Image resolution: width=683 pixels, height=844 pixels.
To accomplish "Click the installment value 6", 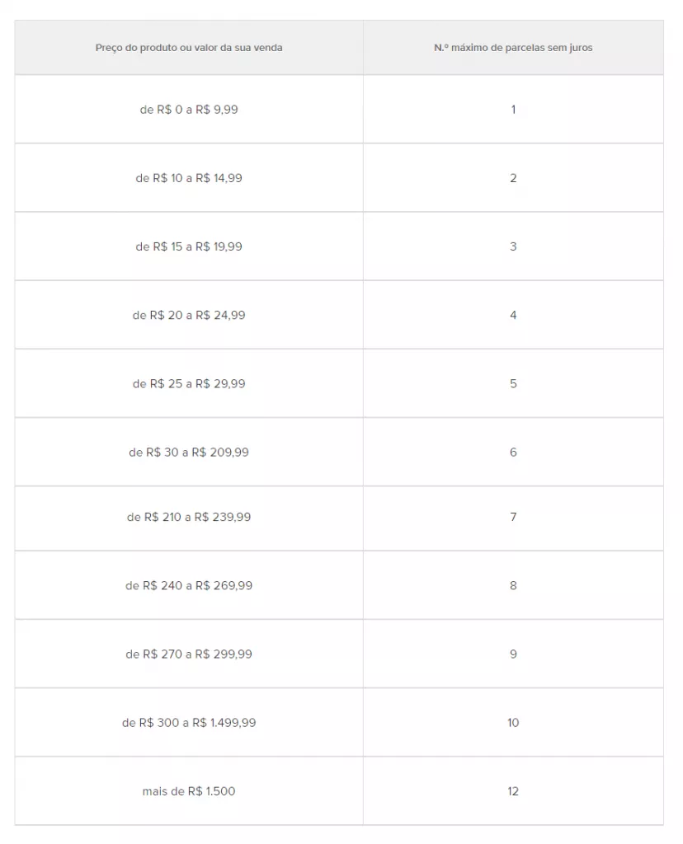I will tap(513, 452).
